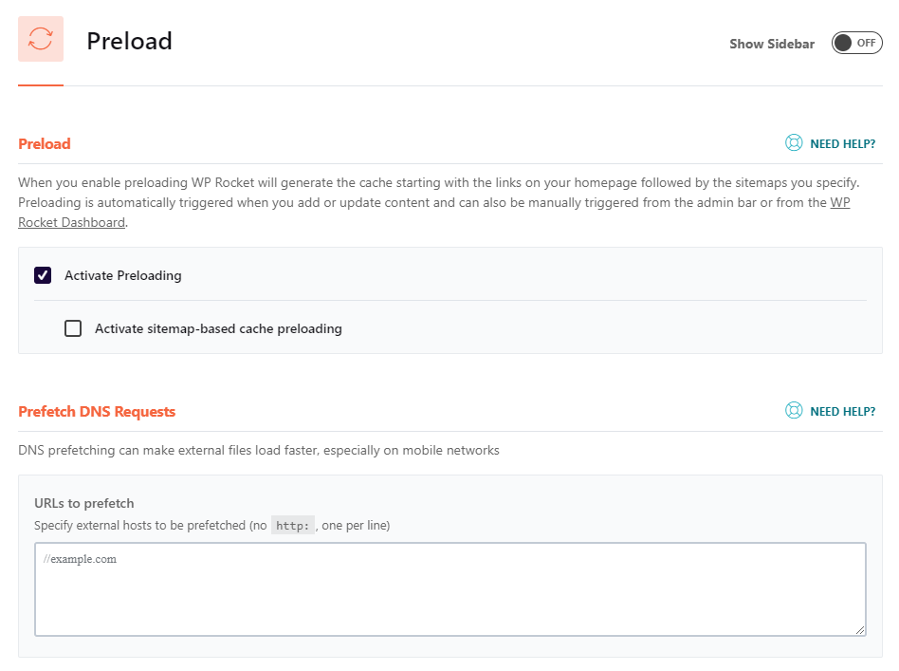The width and height of the screenshot is (899, 671).
Task: Click the Show Sidebar label text
Action: [x=772, y=45]
